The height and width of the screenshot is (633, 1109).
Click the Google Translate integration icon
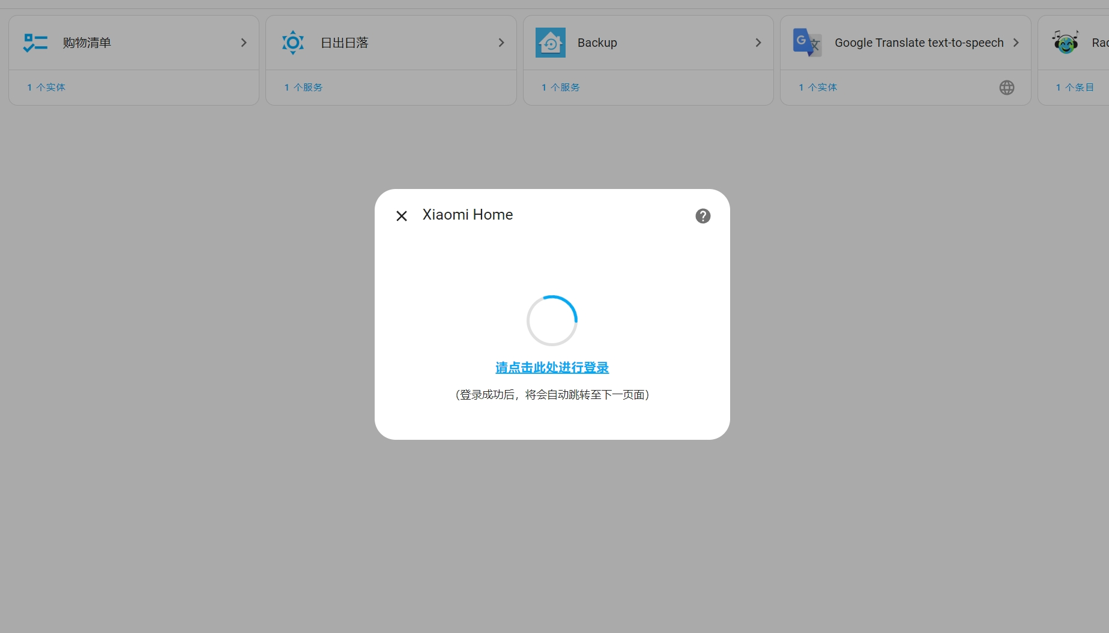click(807, 42)
